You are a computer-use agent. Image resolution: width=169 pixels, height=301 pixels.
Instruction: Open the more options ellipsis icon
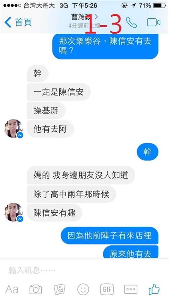[x=131, y=289]
